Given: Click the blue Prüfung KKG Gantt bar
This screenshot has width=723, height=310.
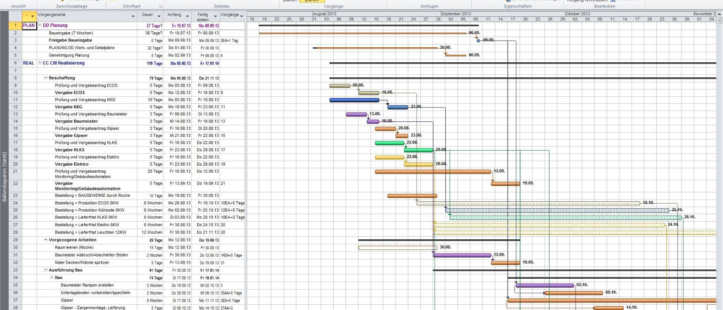Looking at the screenshot, I should (354, 100).
